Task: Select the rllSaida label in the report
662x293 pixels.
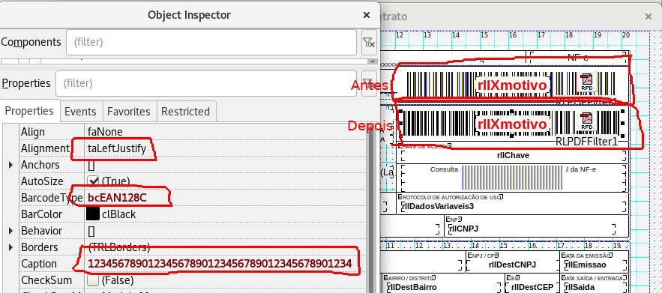Action: pos(580,287)
